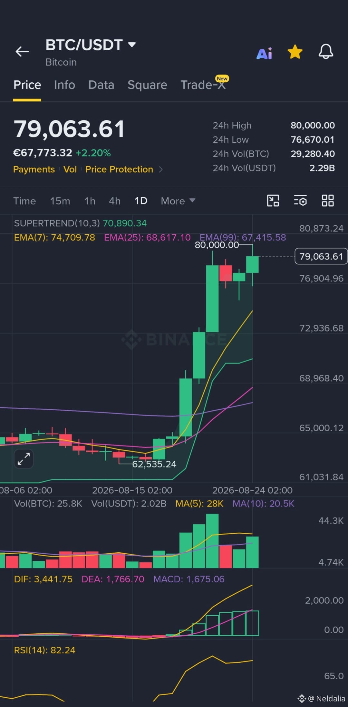Image resolution: width=348 pixels, height=707 pixels.
Task: Tap the Vol(BTC): 25.8K label
Action: coord(48,504)
